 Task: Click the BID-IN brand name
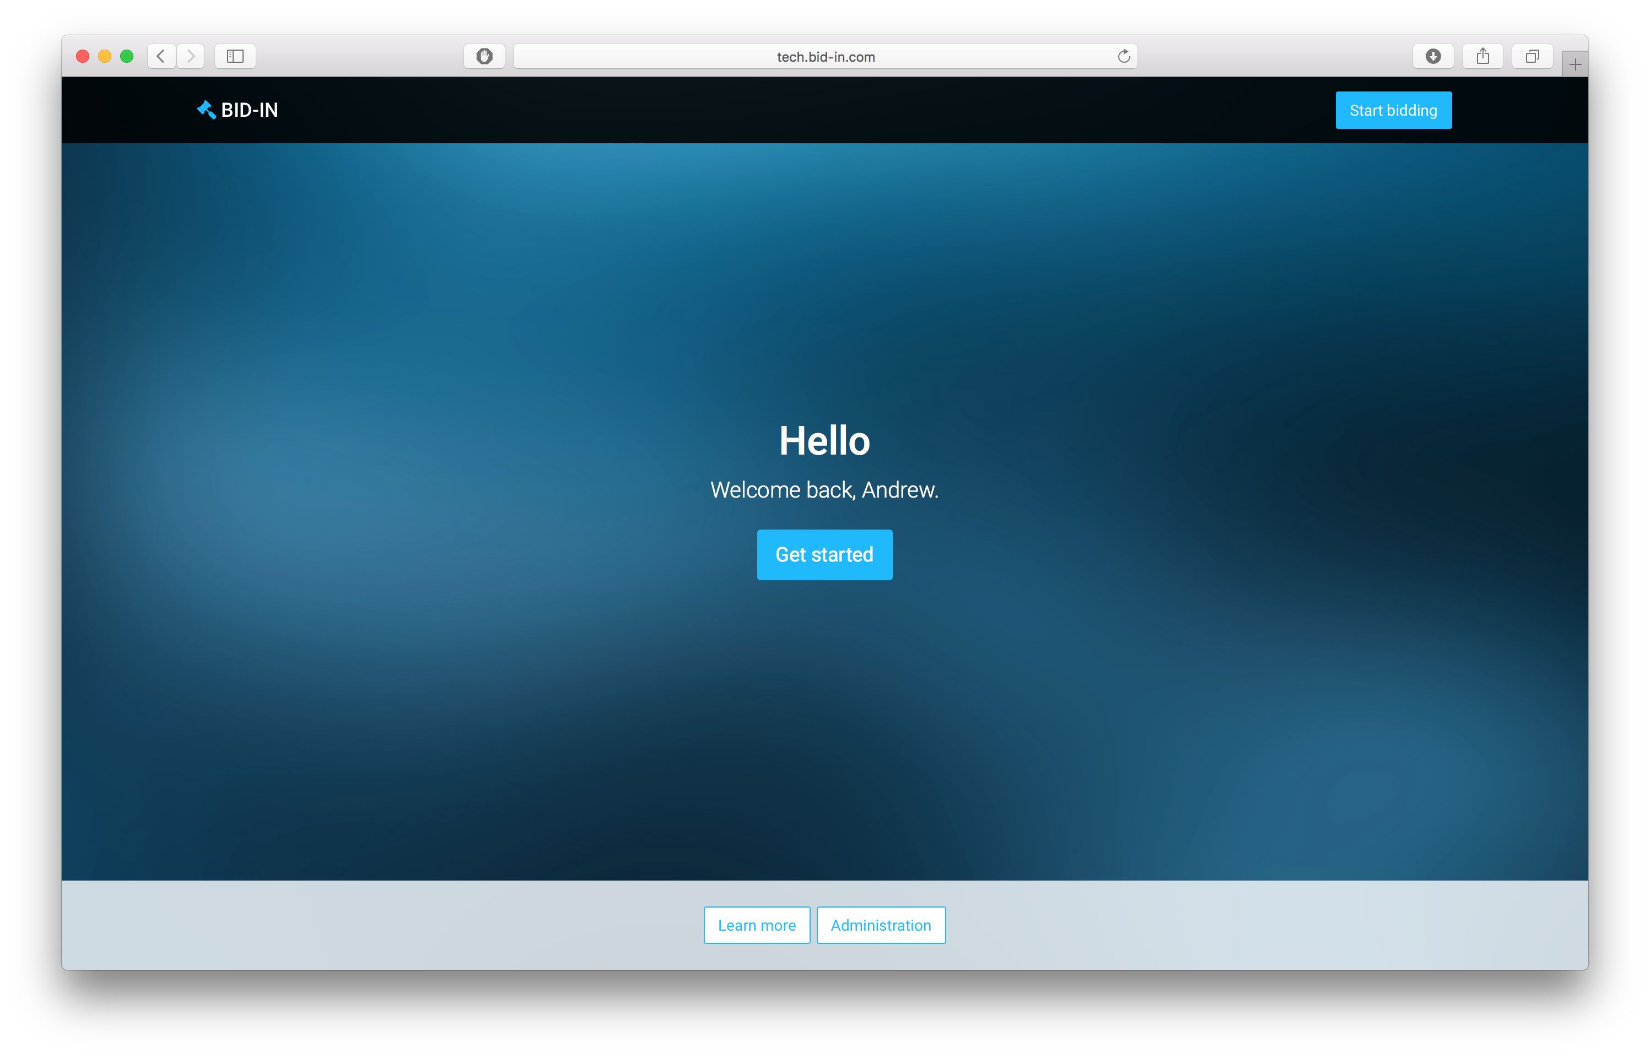click(249, 111)
